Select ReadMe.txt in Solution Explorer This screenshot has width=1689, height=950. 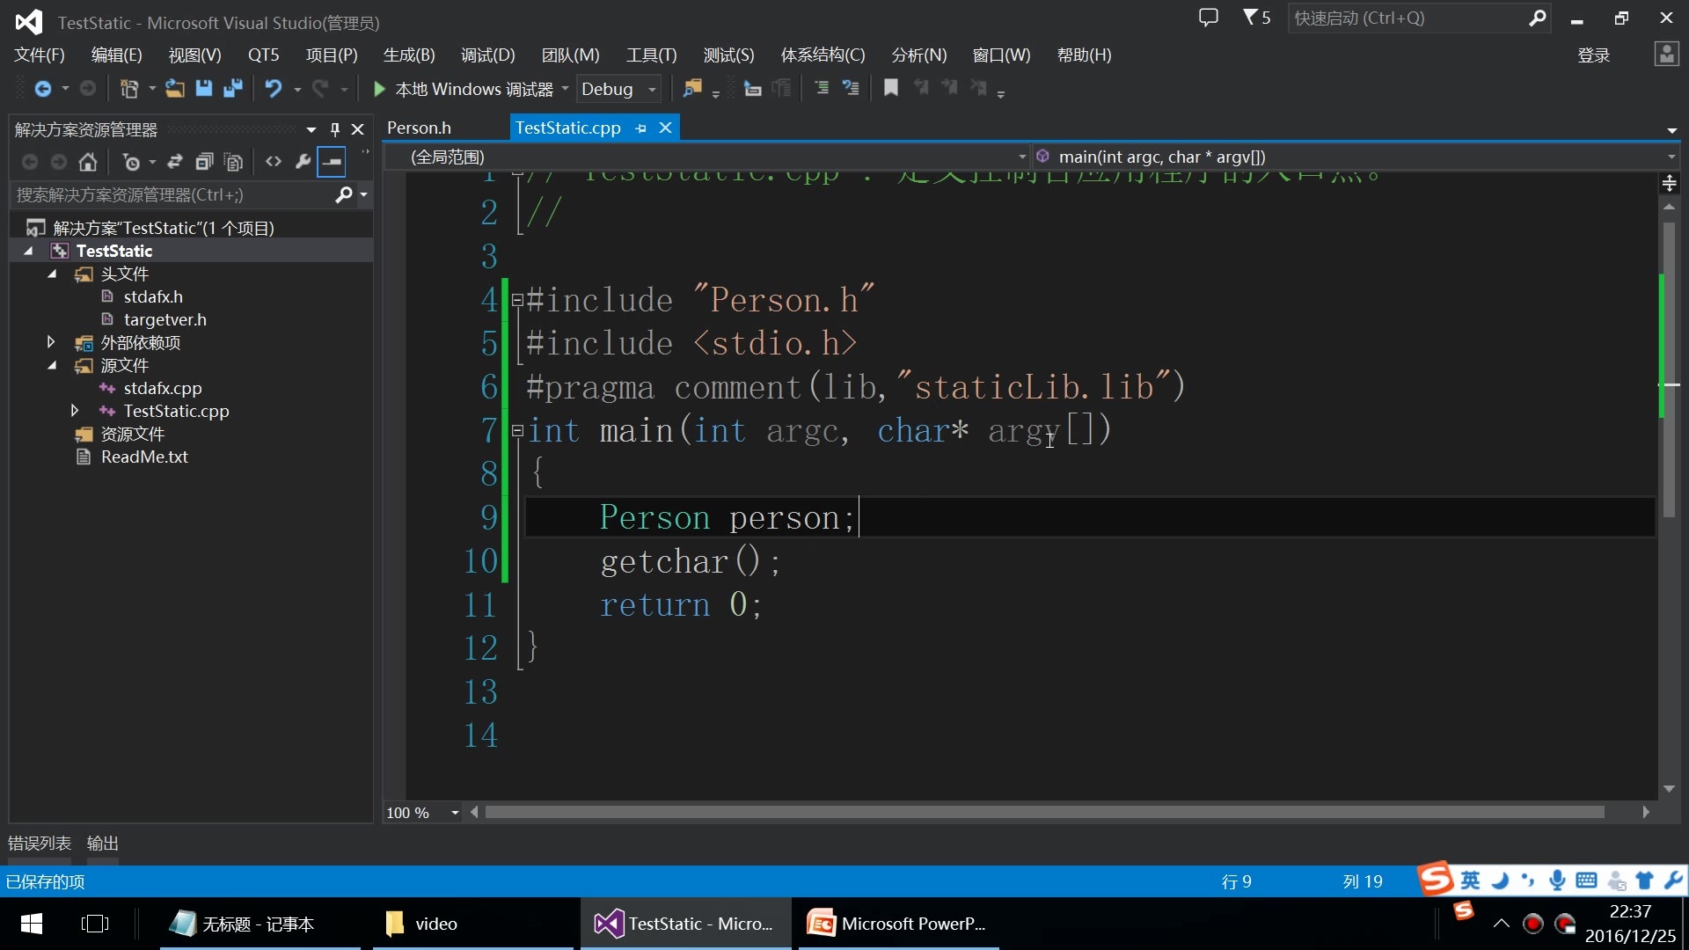coord(144,457)
